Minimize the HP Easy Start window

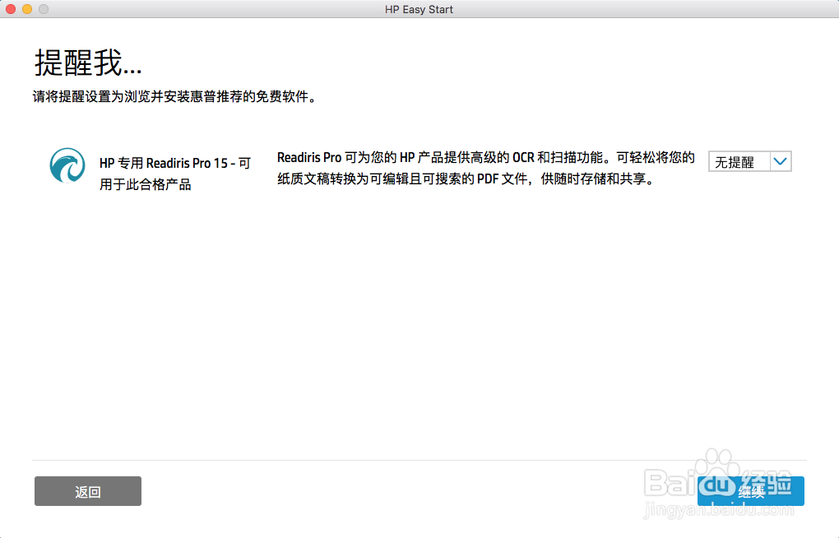point(27,9)
